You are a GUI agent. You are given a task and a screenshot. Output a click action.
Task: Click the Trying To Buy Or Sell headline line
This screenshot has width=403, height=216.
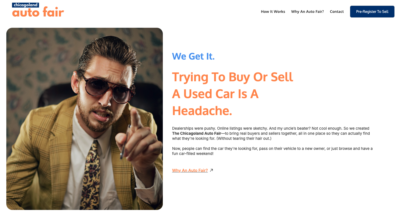(x=233, y=77)
